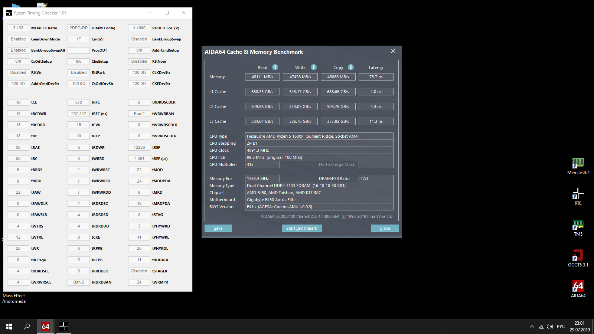Open the Windows Start menu
The height and width of the screenshot is (334, 594).
coord(9,327)
